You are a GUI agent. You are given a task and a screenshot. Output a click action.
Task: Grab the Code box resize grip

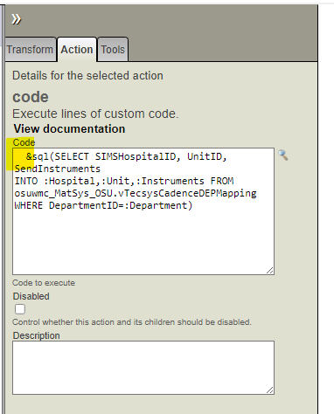tap(270, 271)
